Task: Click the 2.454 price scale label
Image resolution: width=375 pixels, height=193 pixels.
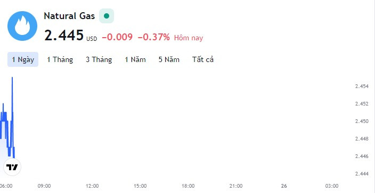Action: pos(362,86)
